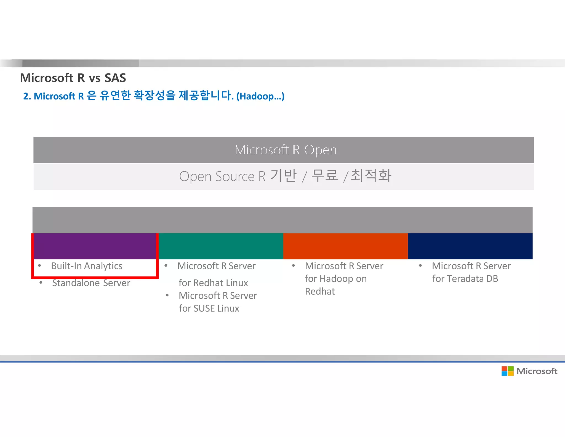The image size is (565, 437).
Task: Click 'for Hadoop on' text
Action: coord(336,279)
